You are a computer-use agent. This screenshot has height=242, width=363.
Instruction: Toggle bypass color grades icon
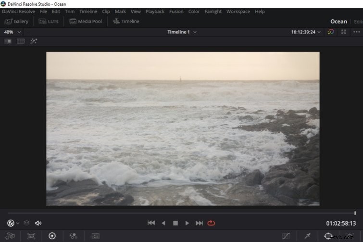coord(331,32)
